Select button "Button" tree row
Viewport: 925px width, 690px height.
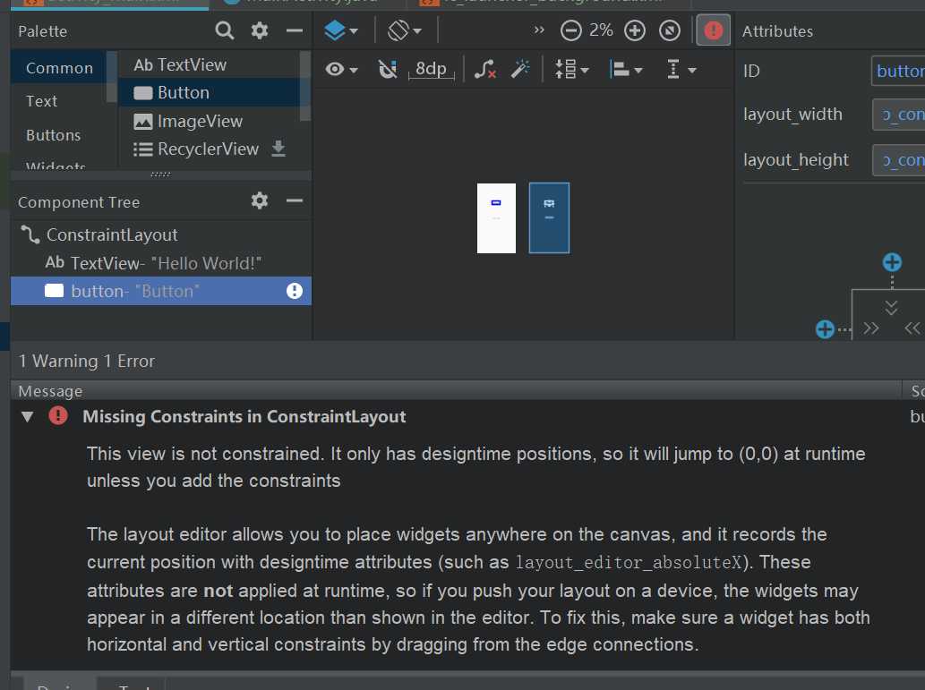(x=161, y=291)
